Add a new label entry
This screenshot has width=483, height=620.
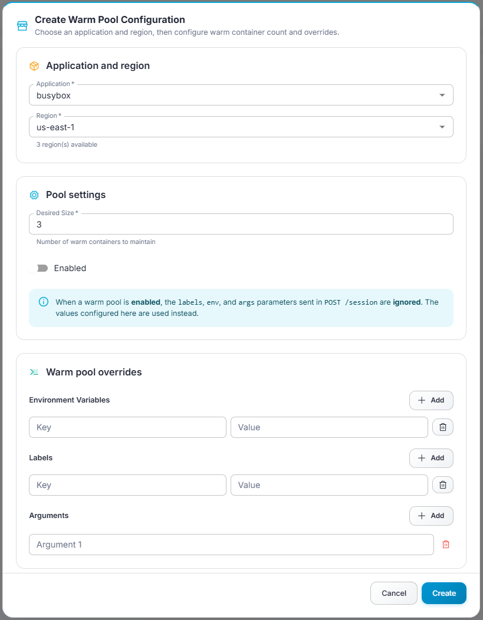431,458
